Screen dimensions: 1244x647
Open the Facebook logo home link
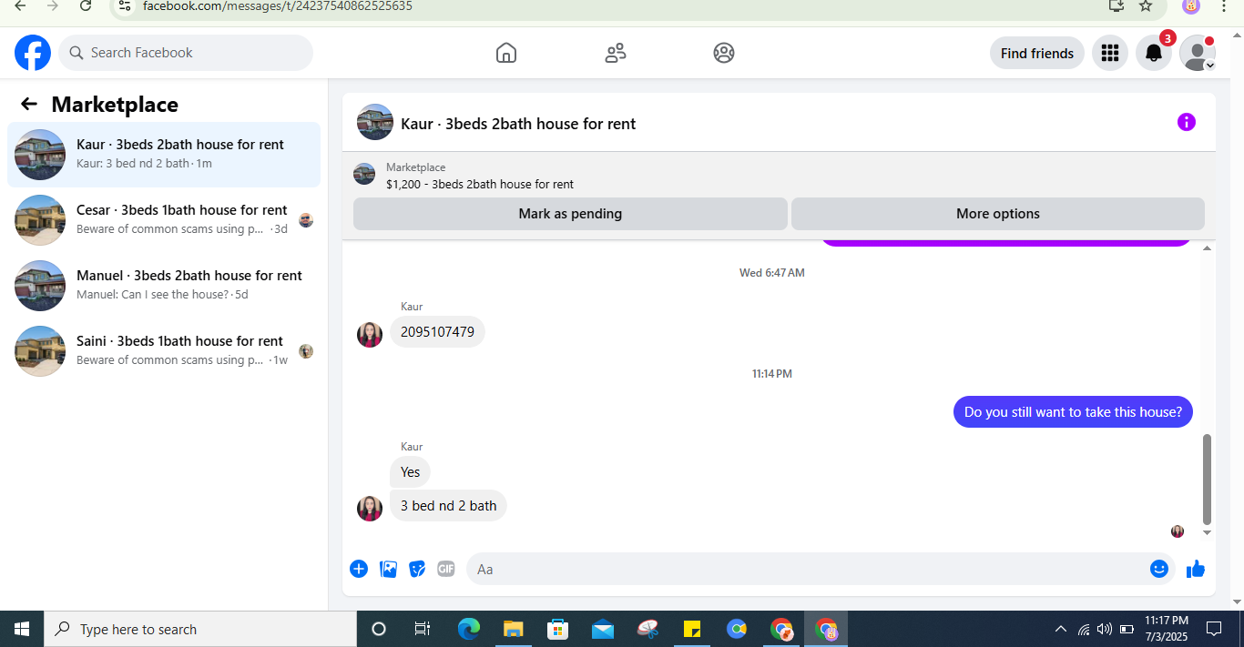33,53
